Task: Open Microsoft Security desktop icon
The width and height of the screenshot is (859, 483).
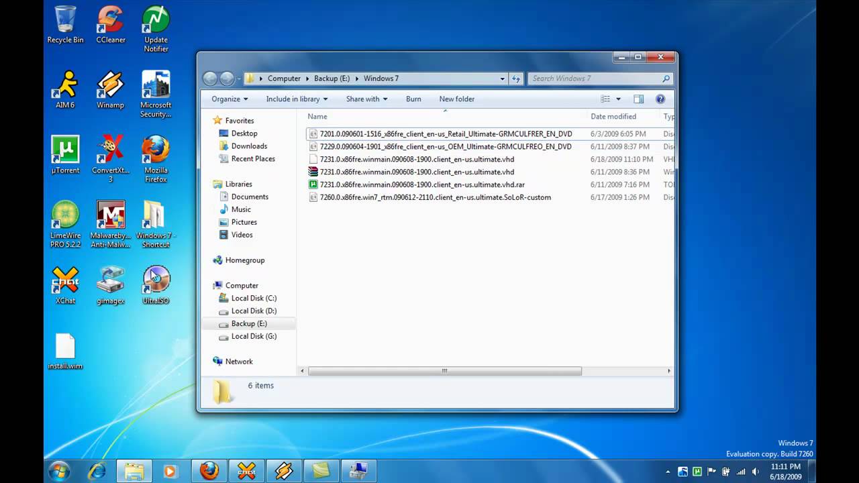Action: click(156, 95)
